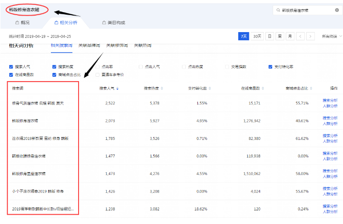
Task: Open 人群分析 for 2019夏季新款韩版中长款 row
Action: (330, 212)
